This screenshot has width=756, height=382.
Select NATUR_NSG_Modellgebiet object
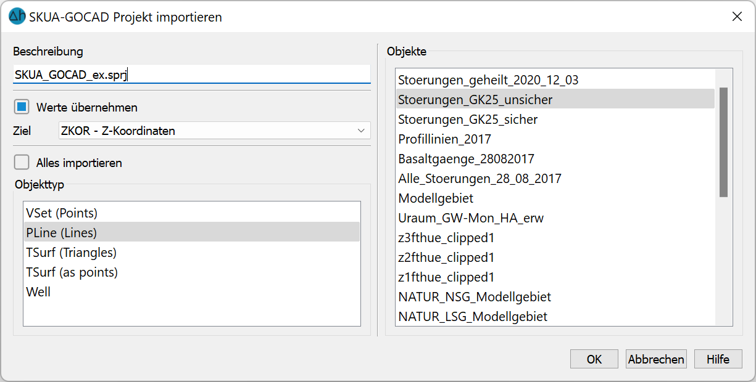(555, 296)
